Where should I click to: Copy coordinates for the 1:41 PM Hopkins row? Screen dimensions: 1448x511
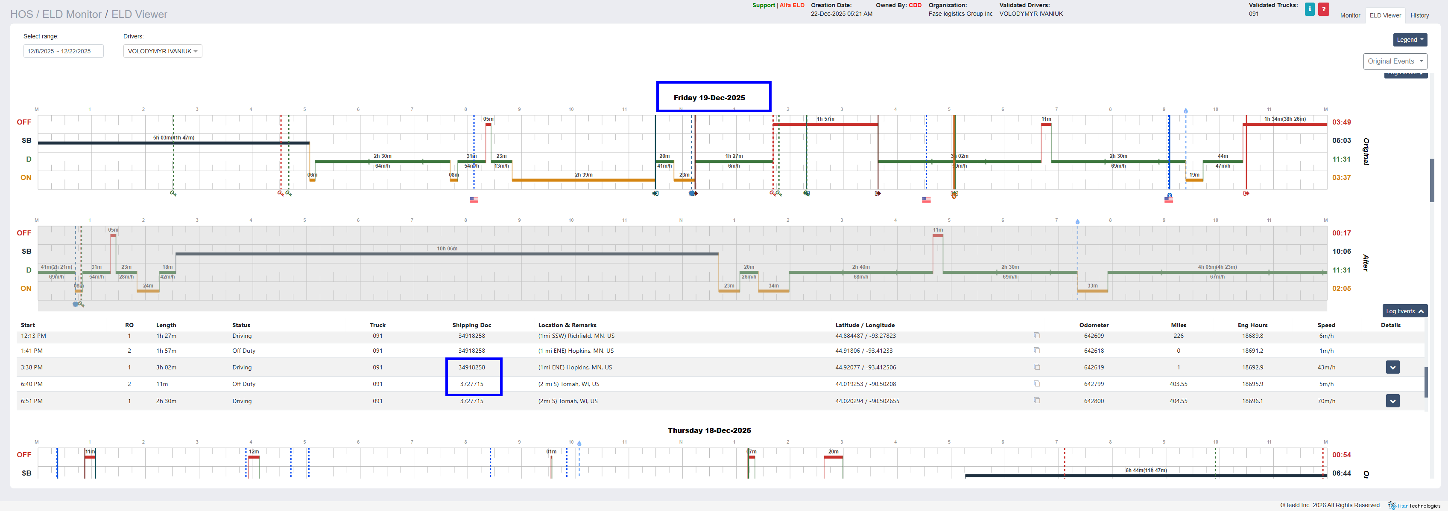point(1036,350)
